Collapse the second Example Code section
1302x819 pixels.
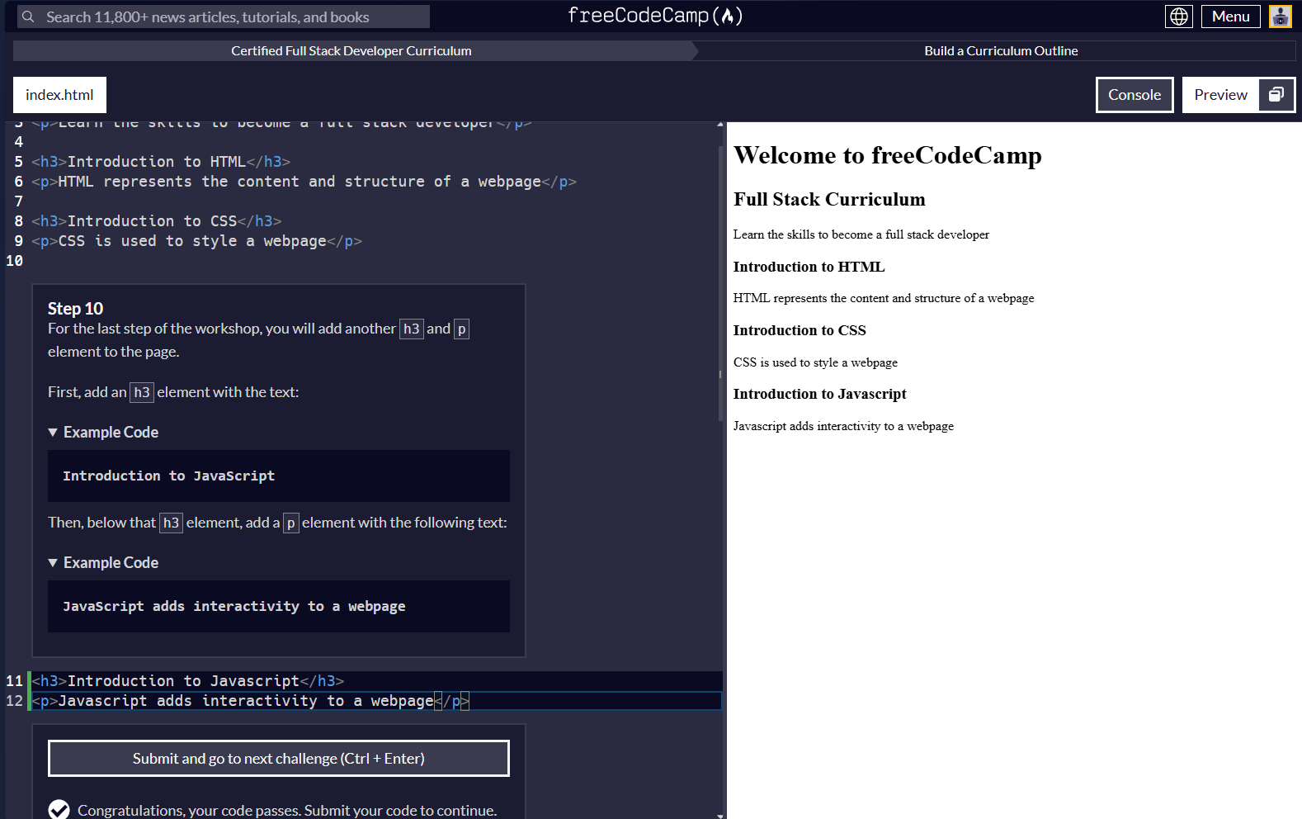click(103, 562)
